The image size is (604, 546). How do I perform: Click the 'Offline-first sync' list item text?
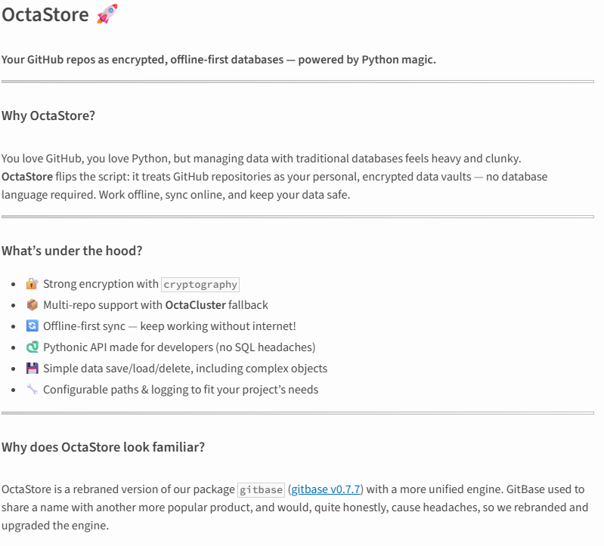[x=169, y=326]
